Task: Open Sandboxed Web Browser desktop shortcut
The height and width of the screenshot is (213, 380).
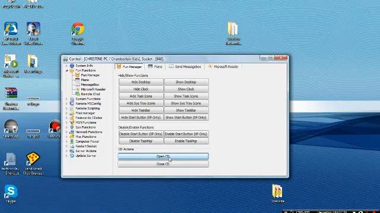Action: [x=33, y=163]
